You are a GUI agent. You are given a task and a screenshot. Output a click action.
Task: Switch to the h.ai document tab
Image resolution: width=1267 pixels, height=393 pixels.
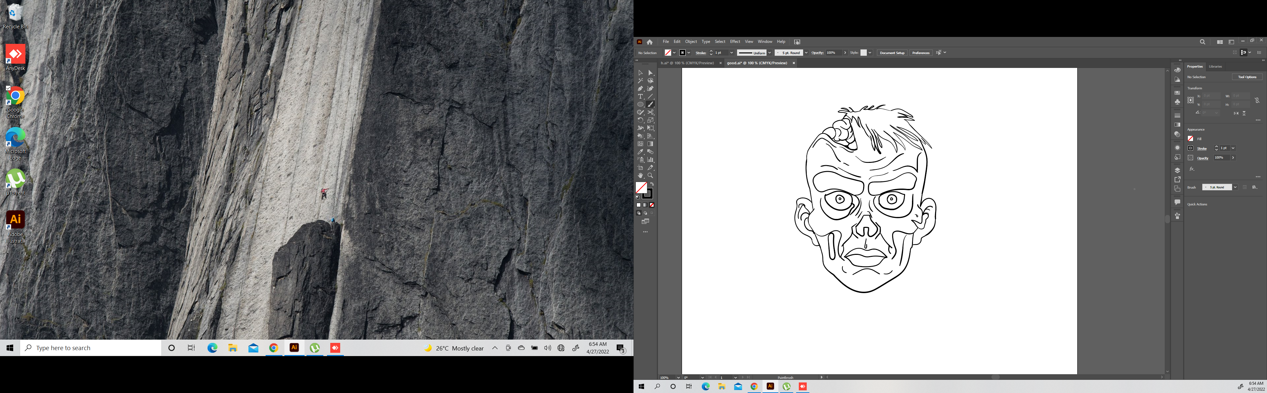pos(687,63)
